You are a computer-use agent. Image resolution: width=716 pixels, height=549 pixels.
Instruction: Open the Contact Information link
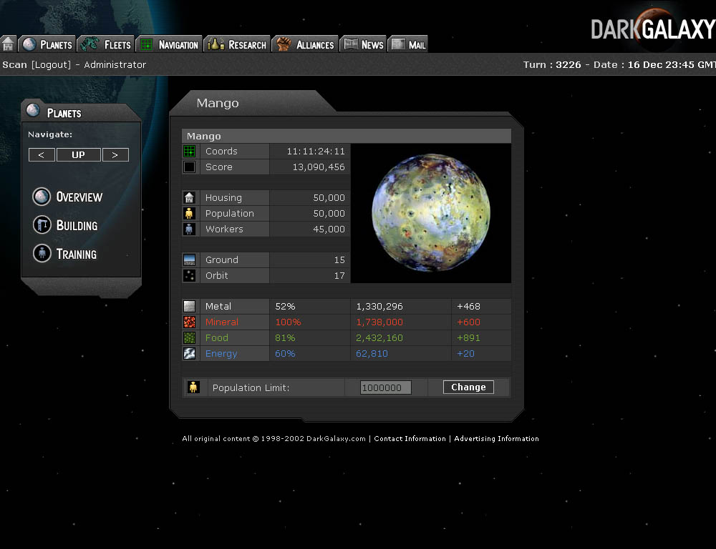tap(410, 439)
